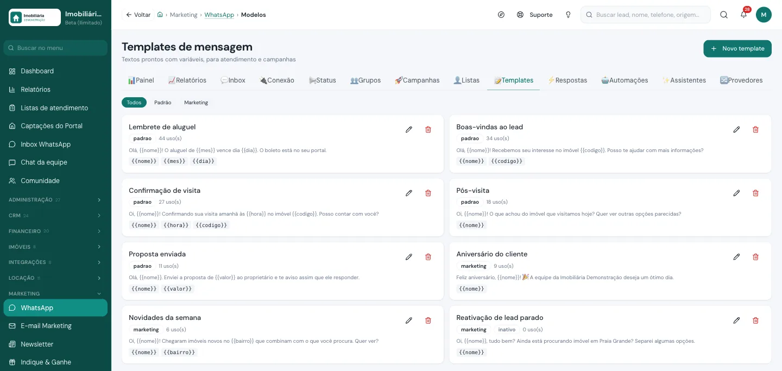Click the search magnifier icon in header
The width and height of the screenshot is (782, 371).
724,15
